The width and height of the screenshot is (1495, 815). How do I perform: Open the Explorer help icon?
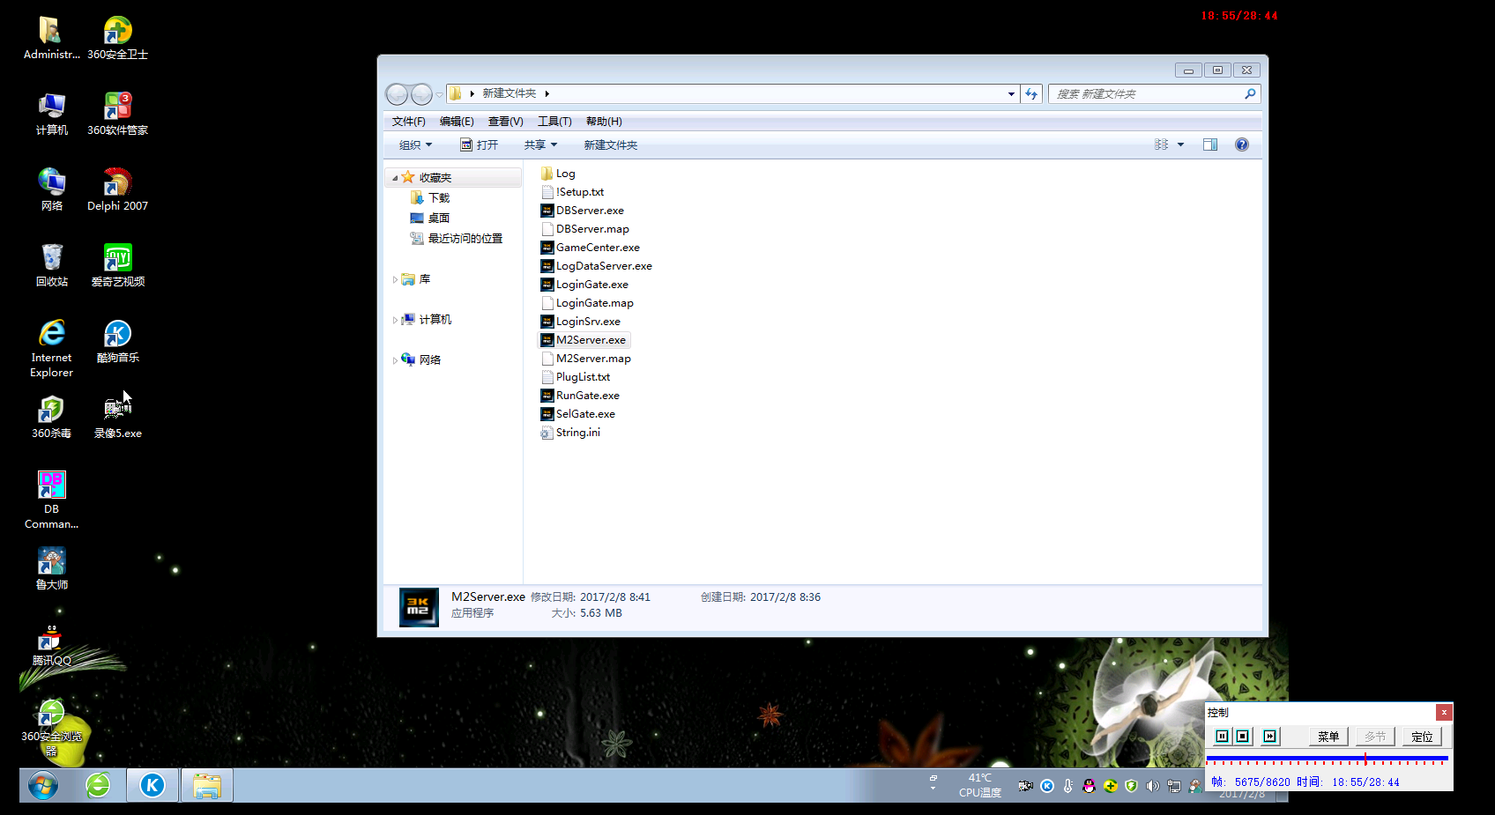(x=1242, y=145)
